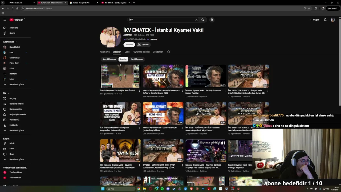
Task: Click the browser address bar URL
Action: point(39,8)
